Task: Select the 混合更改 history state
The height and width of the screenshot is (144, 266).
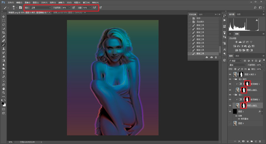Action: 200,22
